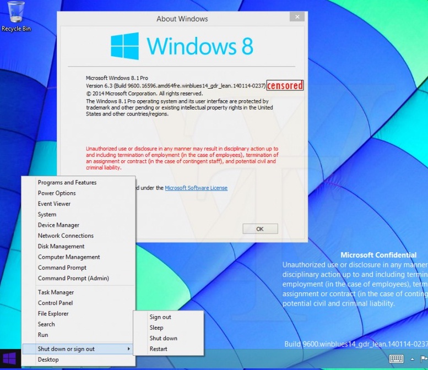The image size is (428, 370).
Task: Click the Version 6.3 build text line
Action: pos(176,86)
